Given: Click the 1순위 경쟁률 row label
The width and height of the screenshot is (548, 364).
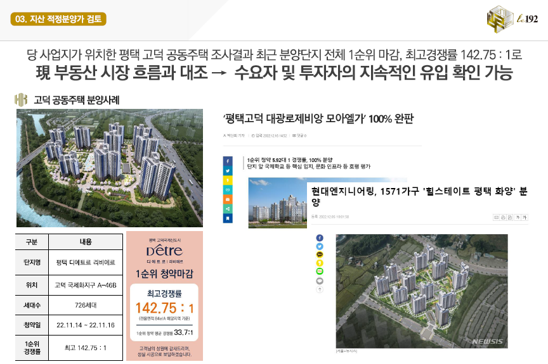Looking at the screenshot, I should [32, 348].
